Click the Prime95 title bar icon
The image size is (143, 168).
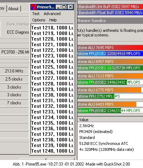(34, 7)
